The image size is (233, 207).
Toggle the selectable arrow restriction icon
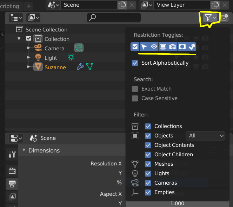coord(144,47)
